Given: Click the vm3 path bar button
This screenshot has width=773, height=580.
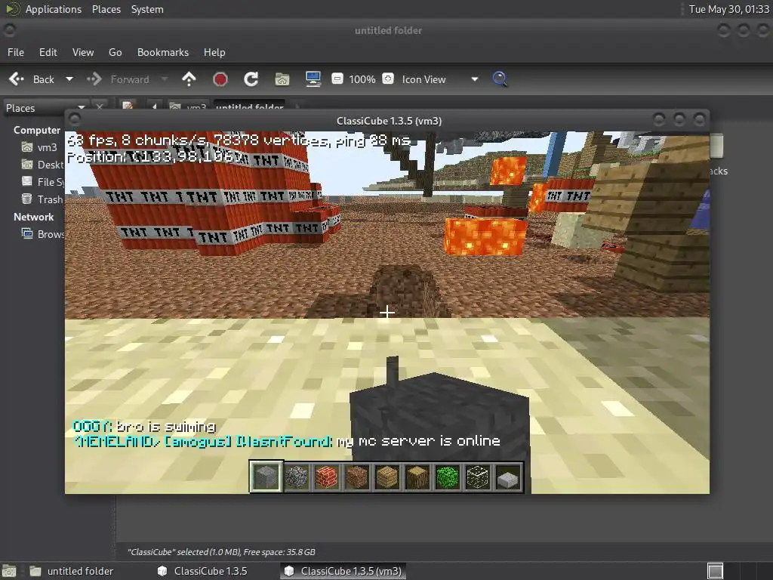Looking at the screenshot, I should 188,106.
